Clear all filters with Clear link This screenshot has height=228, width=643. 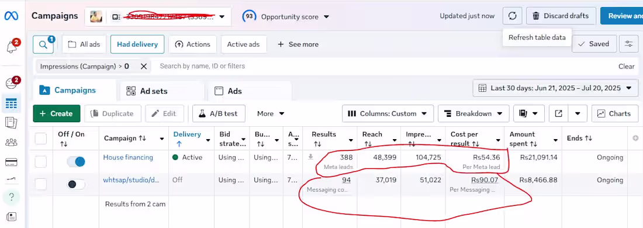coord(627,66)
